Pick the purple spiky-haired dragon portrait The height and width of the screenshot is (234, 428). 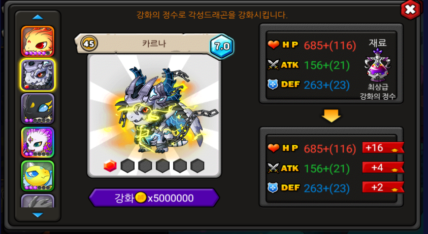pos(38,142)
